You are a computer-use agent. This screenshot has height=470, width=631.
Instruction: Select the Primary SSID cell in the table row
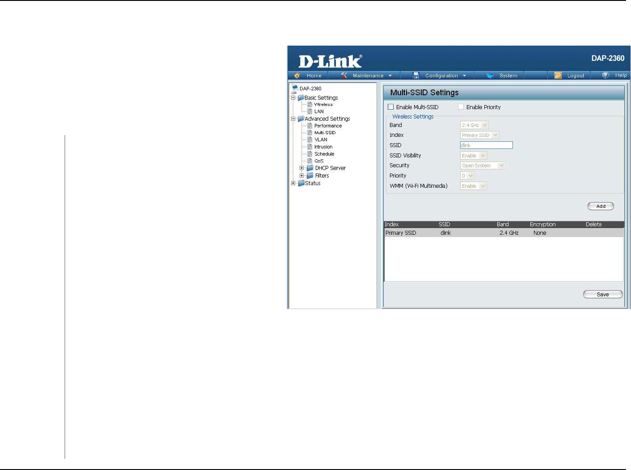point(401,233)
